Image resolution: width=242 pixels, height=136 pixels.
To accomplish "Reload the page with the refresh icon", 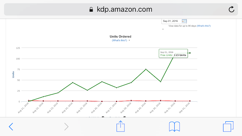I will [x=231, y=9].
